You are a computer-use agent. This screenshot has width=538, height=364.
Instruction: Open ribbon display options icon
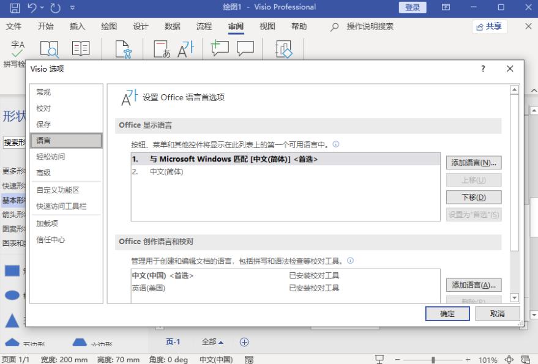pos(446,7)
